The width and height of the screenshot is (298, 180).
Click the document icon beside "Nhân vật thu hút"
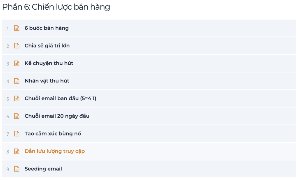17,81
